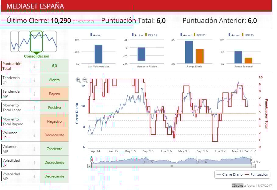Click the Cálculos a fecha footer text

[x=252, y=186]
